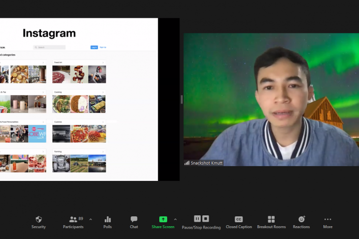Screen dimensions: 359x239
Task: Open Breakout Rooms
Action: [271, 219]
